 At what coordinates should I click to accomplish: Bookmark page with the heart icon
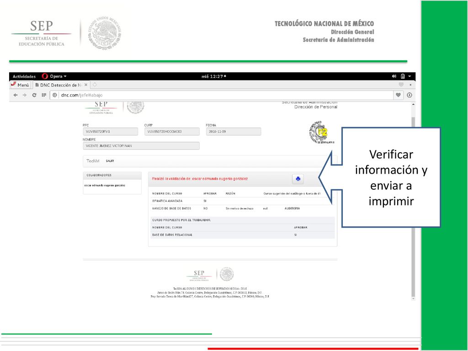point(398,95)
